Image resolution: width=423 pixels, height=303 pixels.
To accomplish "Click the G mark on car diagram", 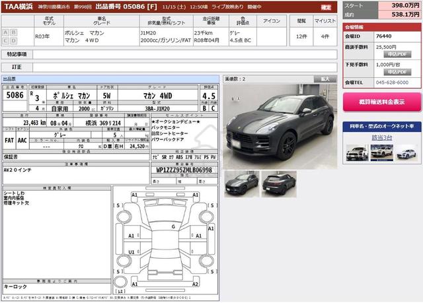I will 173,227.
